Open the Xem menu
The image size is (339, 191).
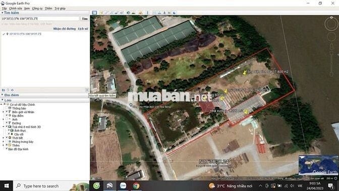tap(27, 8)
